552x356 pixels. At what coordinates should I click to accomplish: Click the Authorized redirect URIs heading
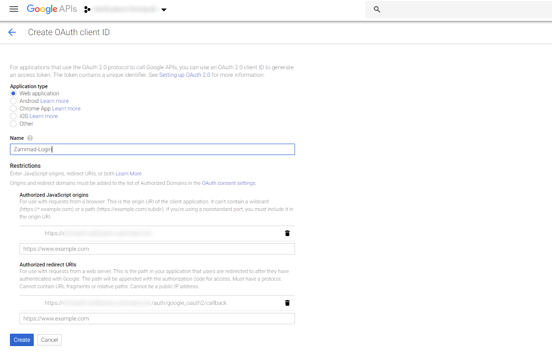[x=48, y=265]
